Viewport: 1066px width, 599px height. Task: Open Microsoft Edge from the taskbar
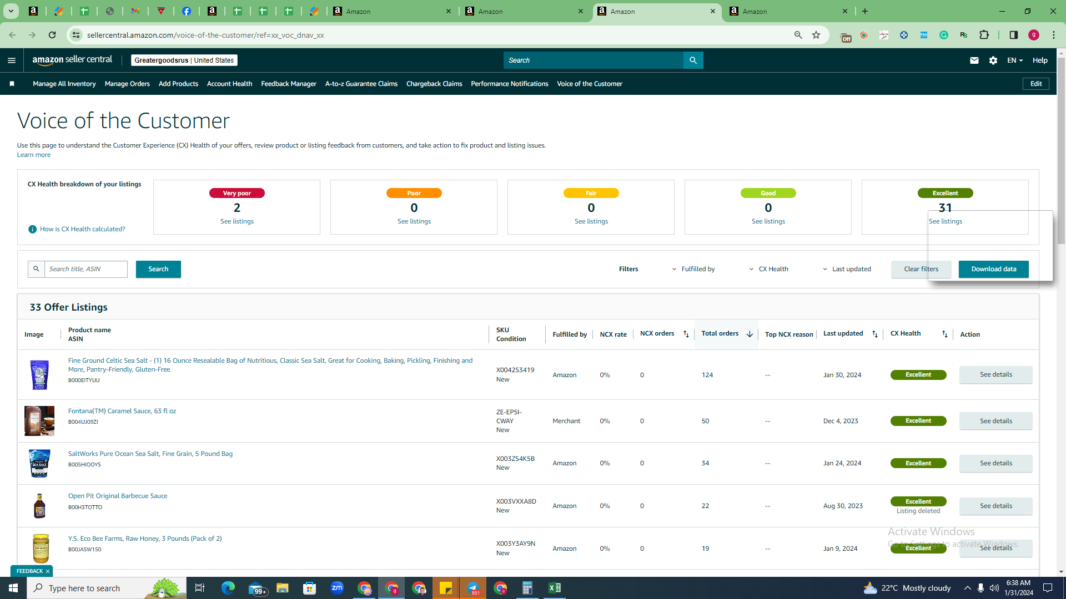click(x=228, y=588)
